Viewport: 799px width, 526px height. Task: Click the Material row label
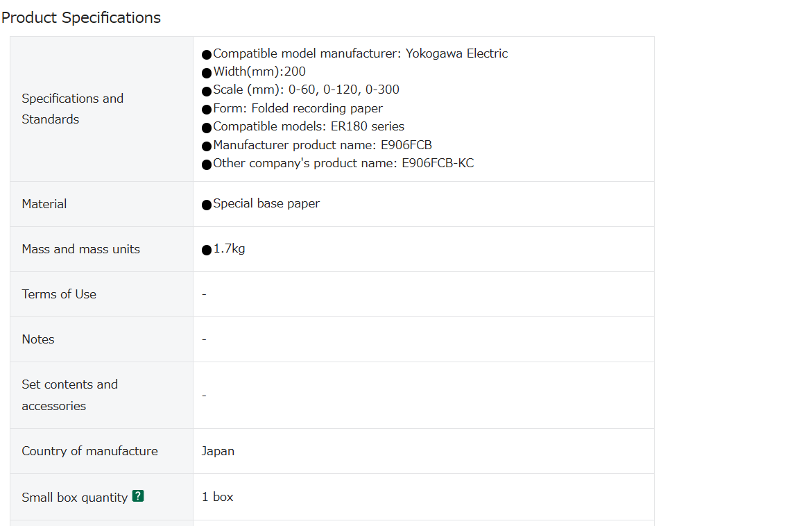[44, 204]
